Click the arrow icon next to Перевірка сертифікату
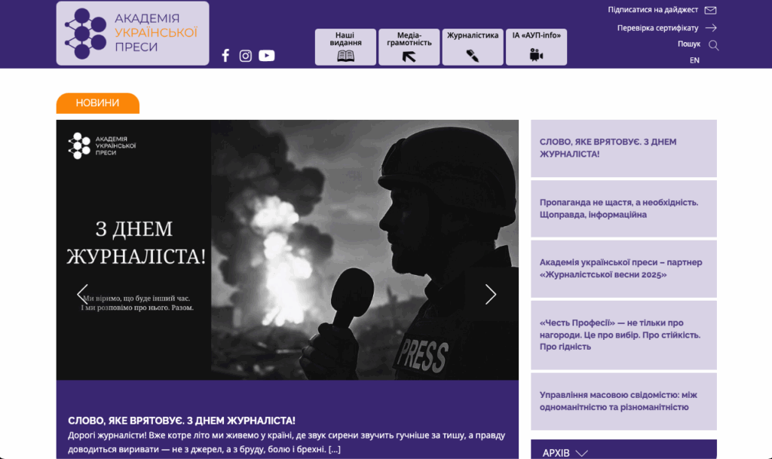Viewport: 772px width, 459px height. (x=711, y=28)
